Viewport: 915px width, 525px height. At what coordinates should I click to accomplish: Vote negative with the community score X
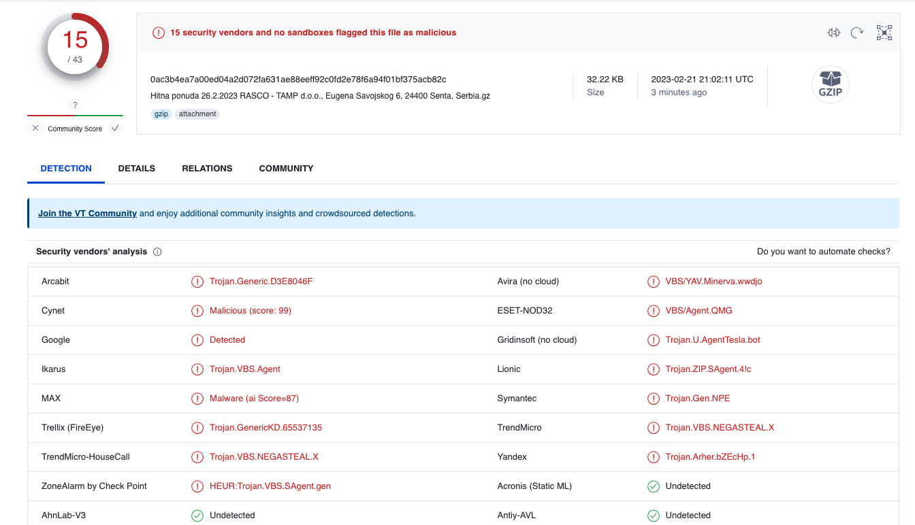click(x=35, y=128)
